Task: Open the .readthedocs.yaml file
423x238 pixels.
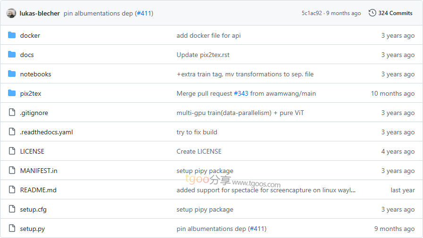Action: [46, 132]
